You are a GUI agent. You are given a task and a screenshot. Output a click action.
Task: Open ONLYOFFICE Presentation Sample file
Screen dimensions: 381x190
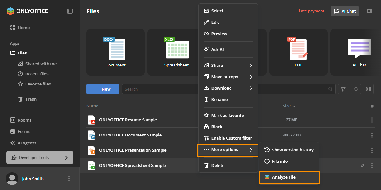[x=133, y=150]
